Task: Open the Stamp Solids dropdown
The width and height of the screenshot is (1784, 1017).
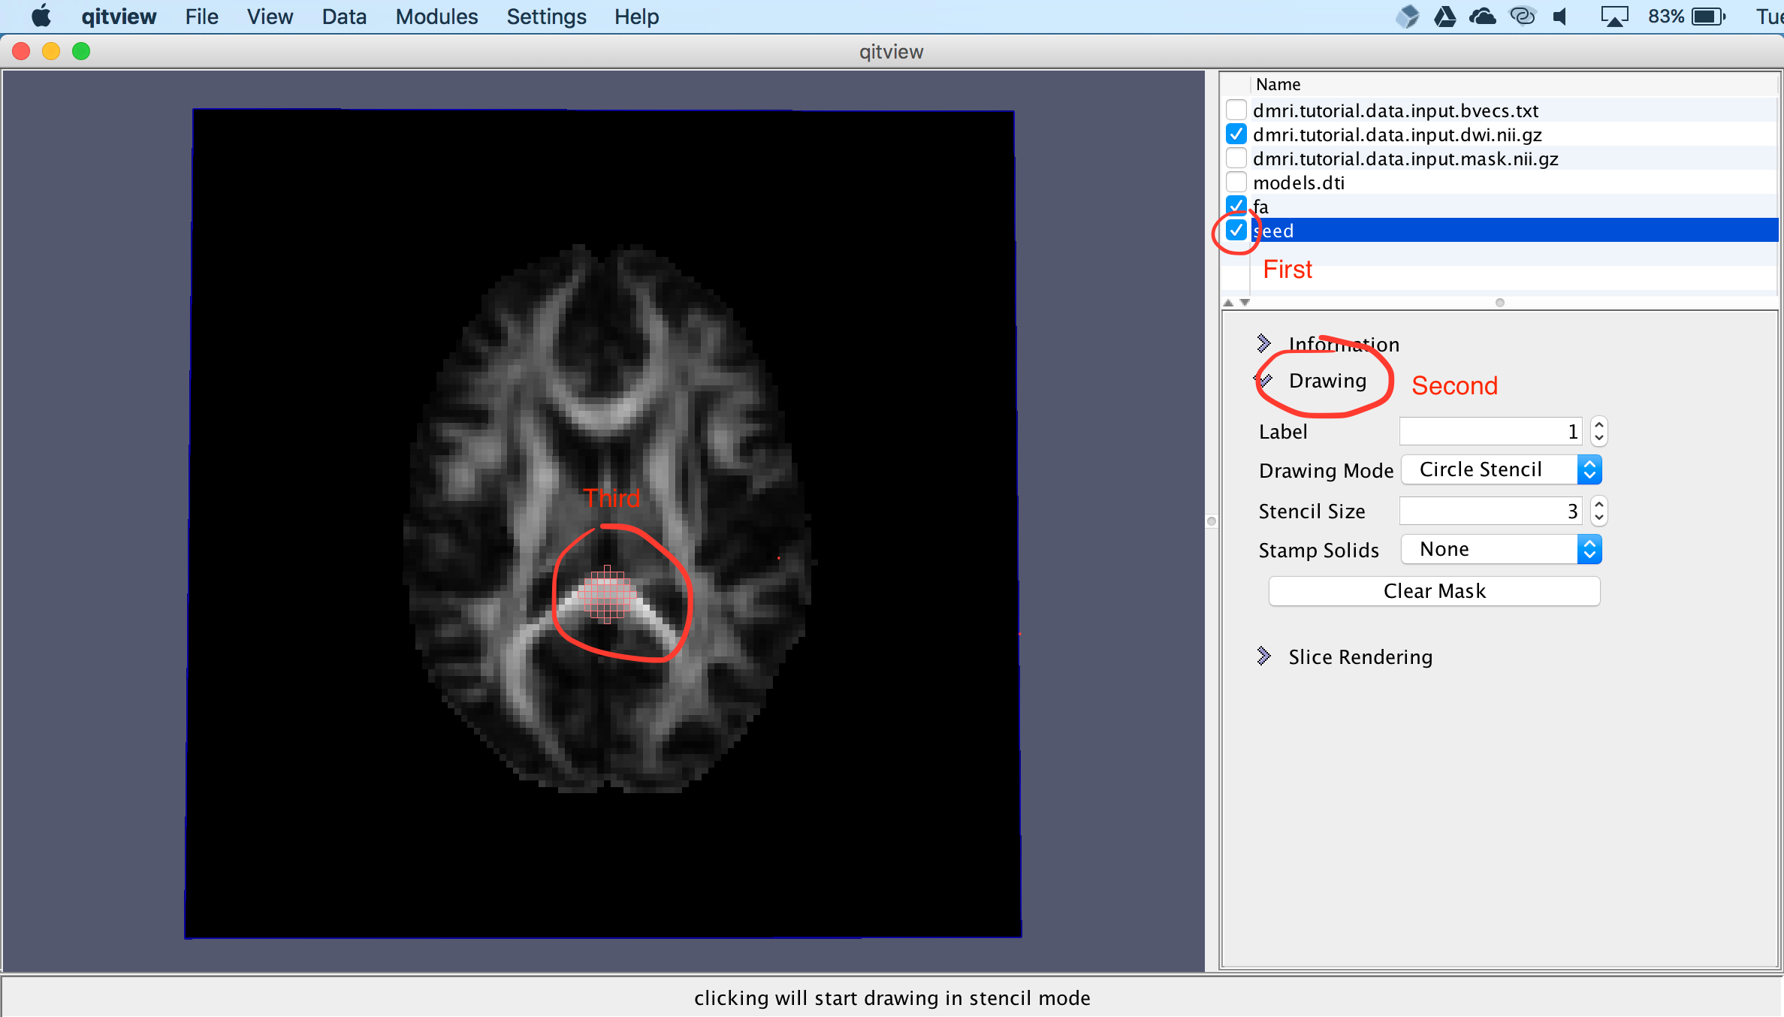Action: (1502, 550)
